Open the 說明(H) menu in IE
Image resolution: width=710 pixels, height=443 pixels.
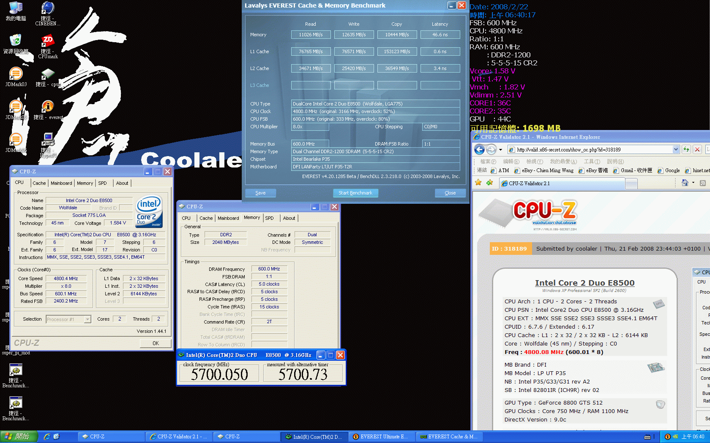[615, 162]
